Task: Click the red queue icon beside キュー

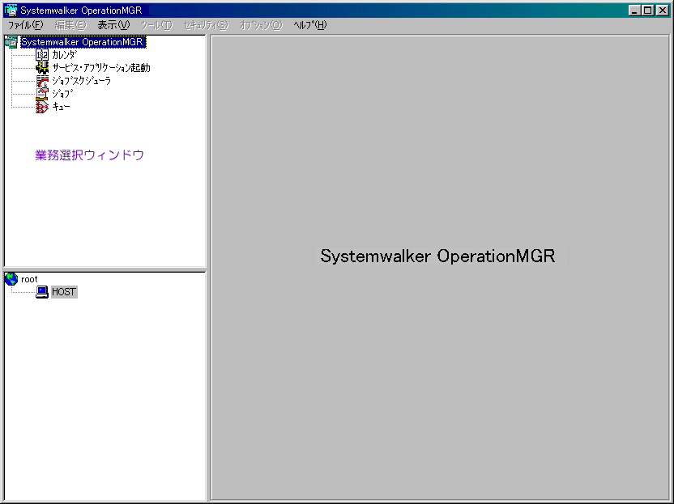Action: pyautogui.click(x=42, y=107)
